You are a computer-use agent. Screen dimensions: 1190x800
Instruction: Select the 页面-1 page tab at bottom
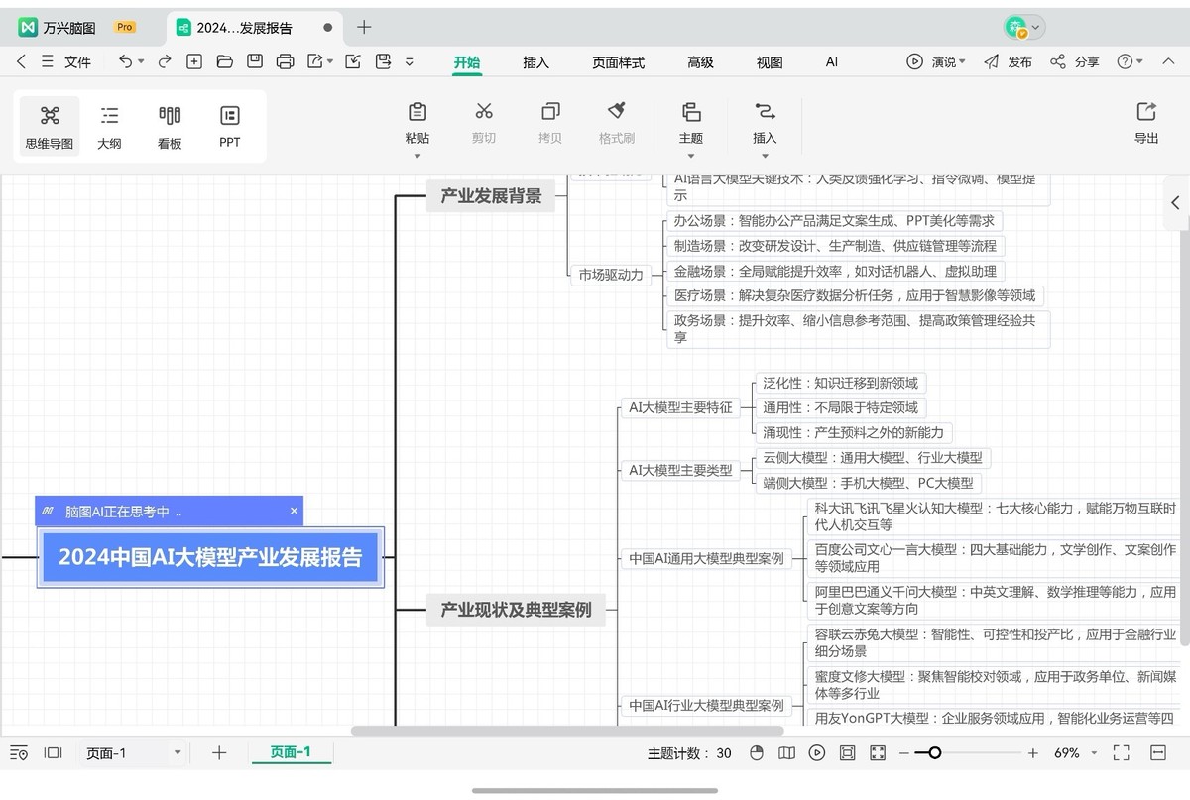pyautogui.click(x=291, y=752)
